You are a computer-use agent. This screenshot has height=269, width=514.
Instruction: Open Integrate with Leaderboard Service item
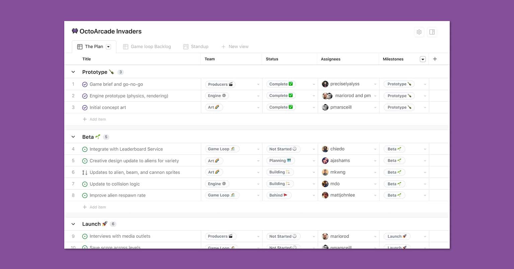click(x=126, y=149)
